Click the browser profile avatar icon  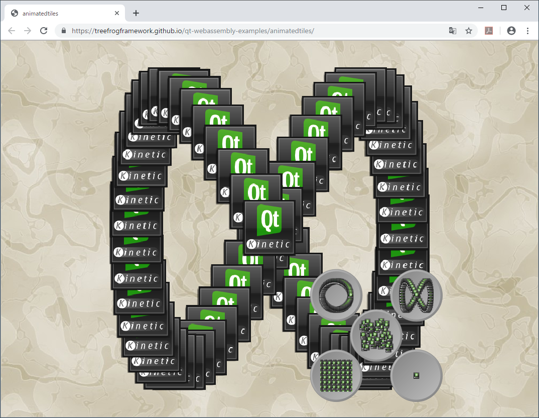click(x=511, y=31)
